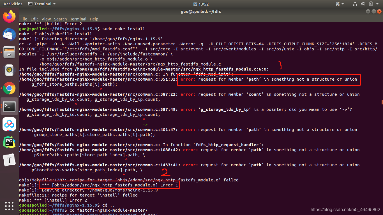
Task: Click 'group_store_paths[k].store_paths.paths[i].path);' line
Action: pos(94,135)
